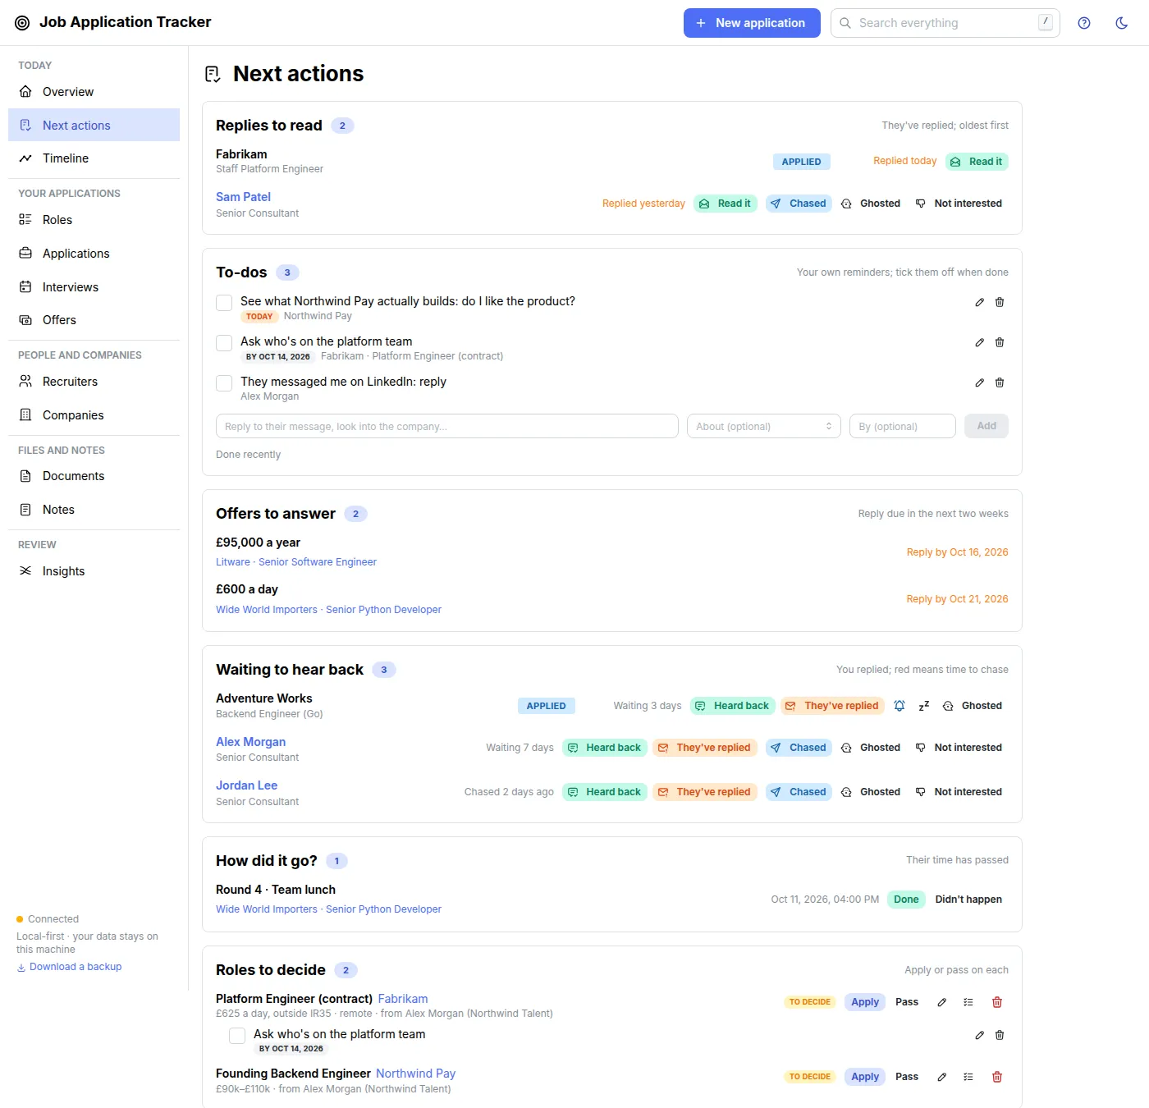The width and height of the screenshot is (1149, 1108).
Task: Delete the LinkedIn reply to-do
Action: coord(1000,382)
